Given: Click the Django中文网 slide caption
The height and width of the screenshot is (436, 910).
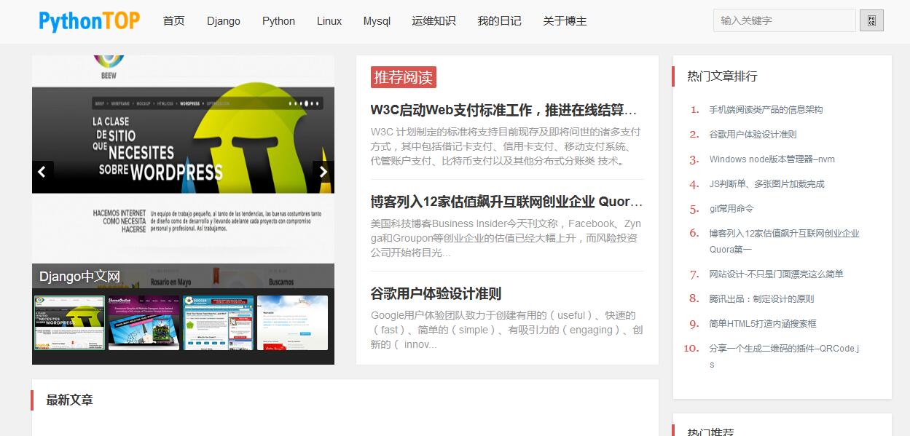Looking at the screenshot, I should pyautogui.click(x=79, y=277).
